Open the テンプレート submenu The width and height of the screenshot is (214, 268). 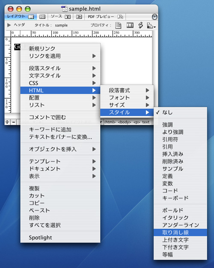(60, 161)
